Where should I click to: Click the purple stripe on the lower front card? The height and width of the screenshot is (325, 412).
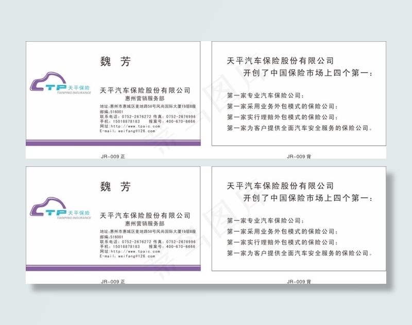pos(113,268)
